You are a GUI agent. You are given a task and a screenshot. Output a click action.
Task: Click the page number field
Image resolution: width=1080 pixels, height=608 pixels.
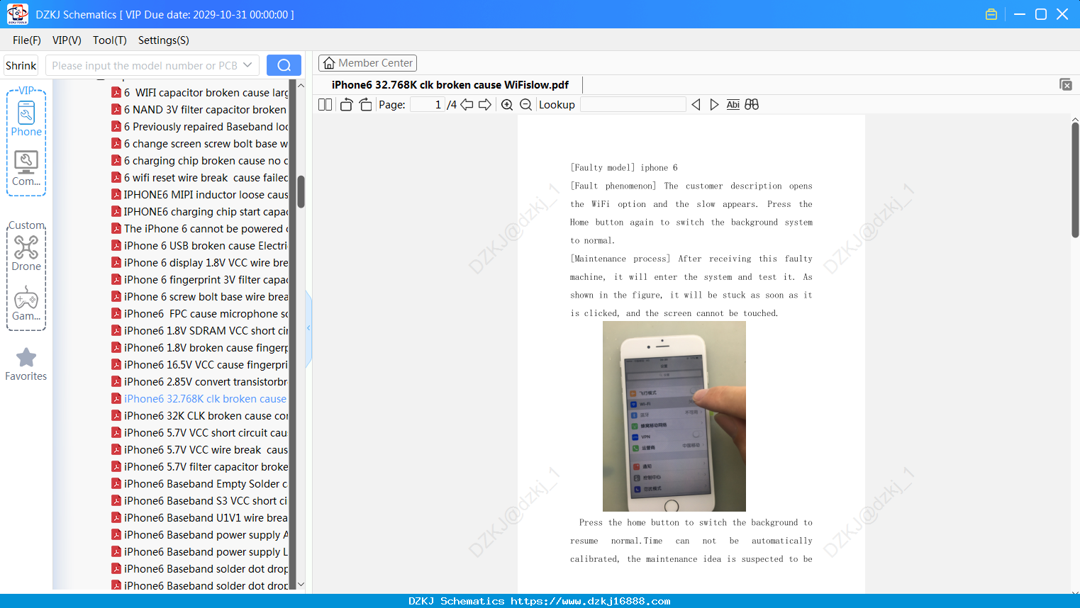tap(427, 105)
